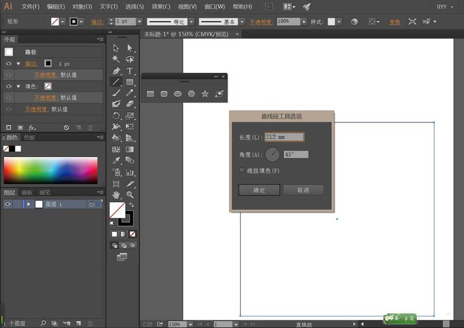464x328 pixels.
Task: Hide 图层 1 with eye icon
Action: click(8, 204)
